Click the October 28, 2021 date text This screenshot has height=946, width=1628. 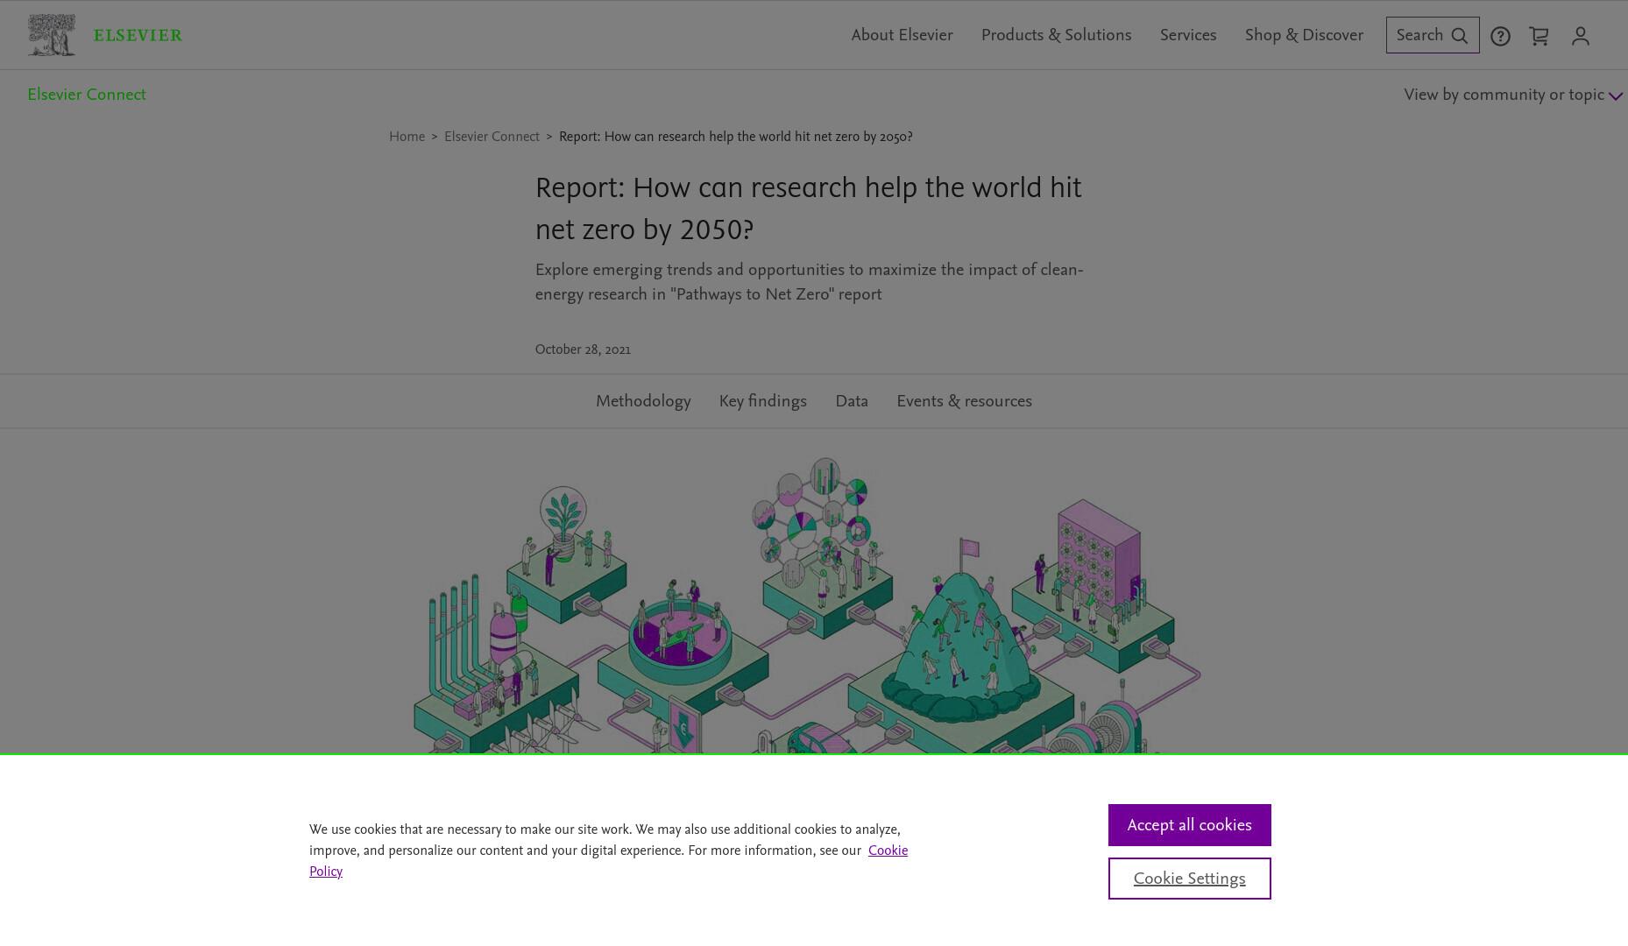[x=583, y=349]
